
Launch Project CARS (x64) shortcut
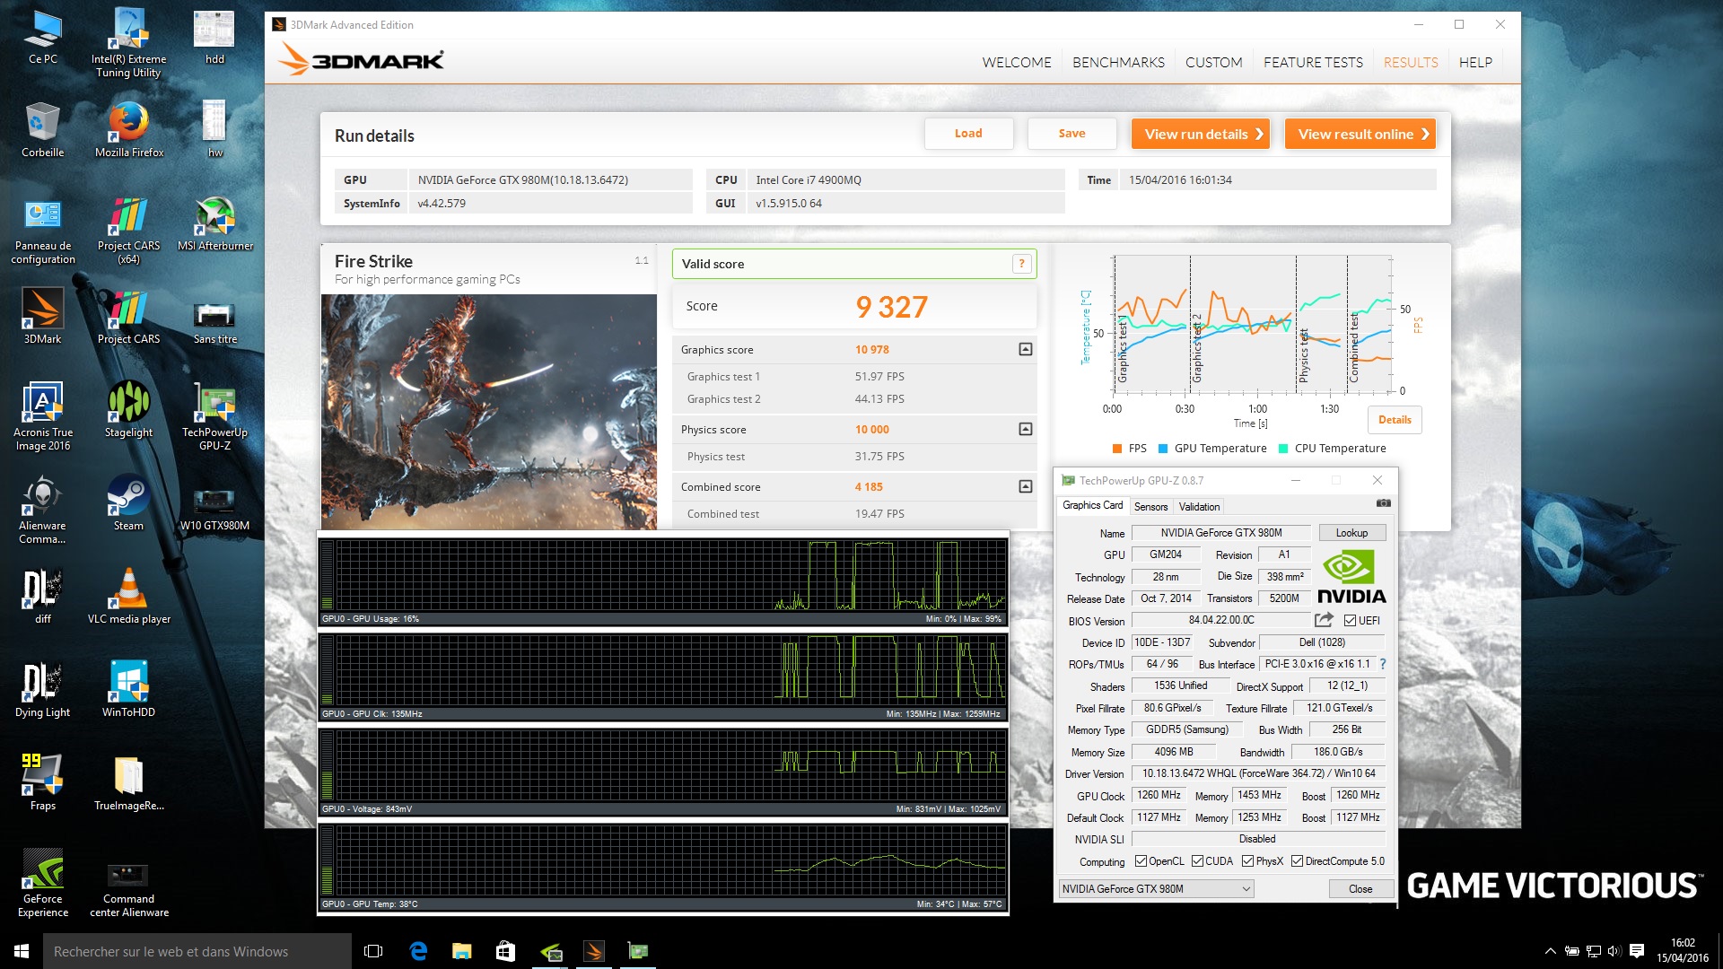click(x=128, y=231)
